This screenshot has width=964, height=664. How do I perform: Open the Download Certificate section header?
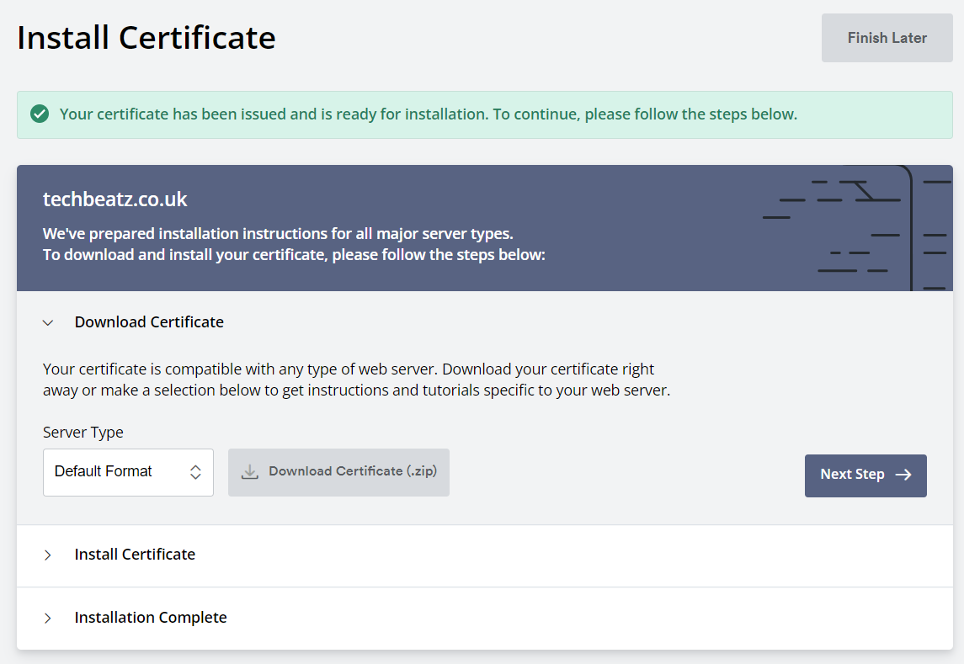pos(149,322)
